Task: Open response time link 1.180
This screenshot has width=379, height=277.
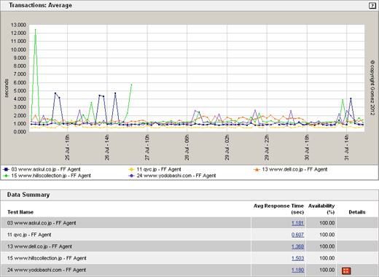Action: [297, 270]
